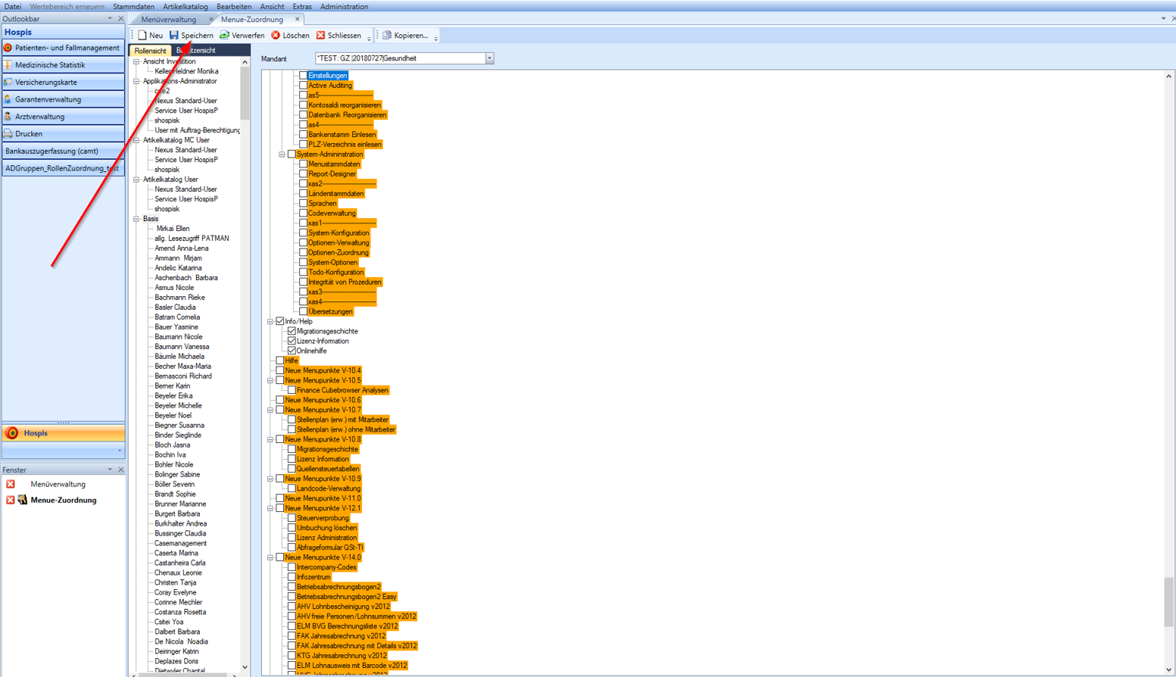This screenshot has height=677, width=1176.
Task: Select user Bachmann Rieke in the list
Action: [179, 298]
